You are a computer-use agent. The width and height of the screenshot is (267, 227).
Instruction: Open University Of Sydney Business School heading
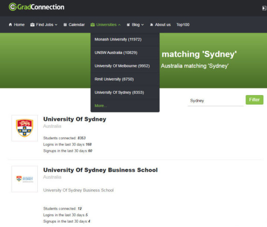tap(101, 170)
